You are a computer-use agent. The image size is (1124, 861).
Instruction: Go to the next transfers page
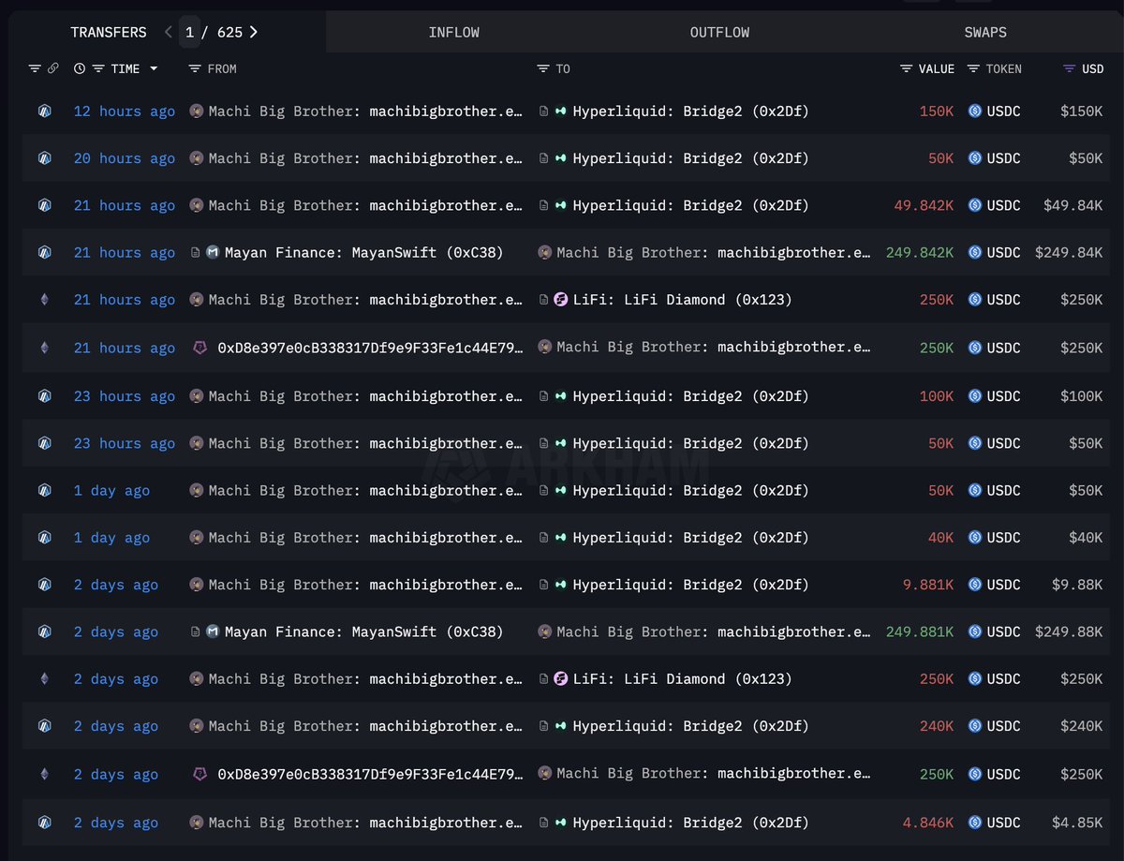click(254, 32)
